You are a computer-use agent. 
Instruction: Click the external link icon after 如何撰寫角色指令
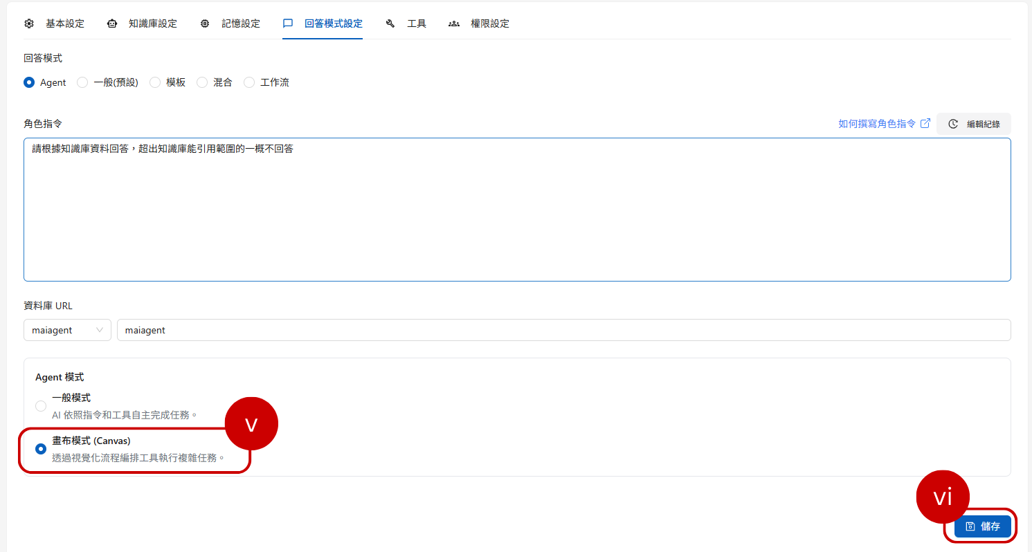click(925, 124)
